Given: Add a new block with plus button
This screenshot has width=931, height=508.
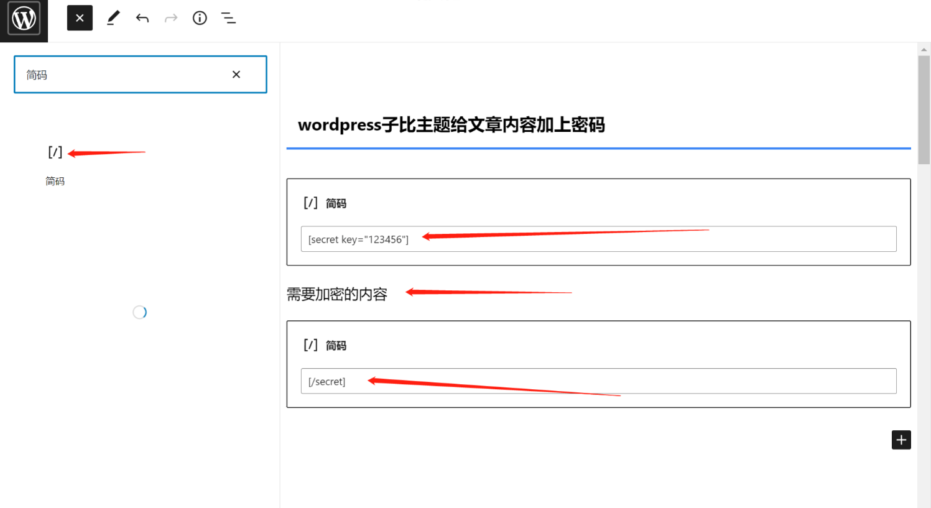Looking at the screenshot, I should pos(901,440).
